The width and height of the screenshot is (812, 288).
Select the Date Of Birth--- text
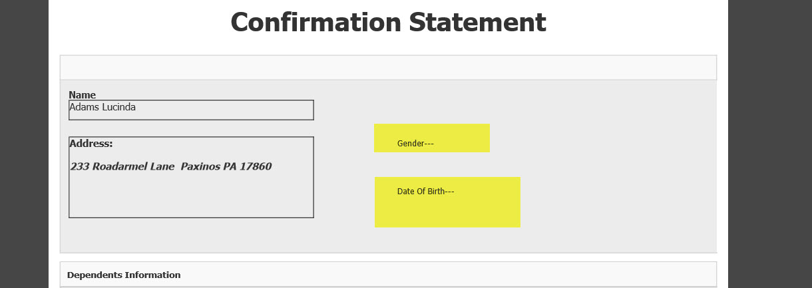426,192
